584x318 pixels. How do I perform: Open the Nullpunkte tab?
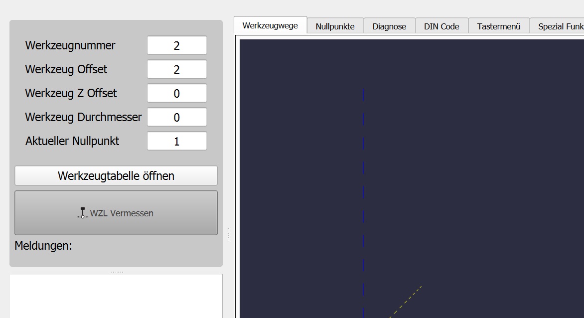click(x=335, y=26)
